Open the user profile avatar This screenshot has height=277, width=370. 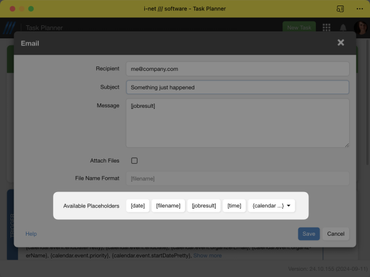pos(360,28)
